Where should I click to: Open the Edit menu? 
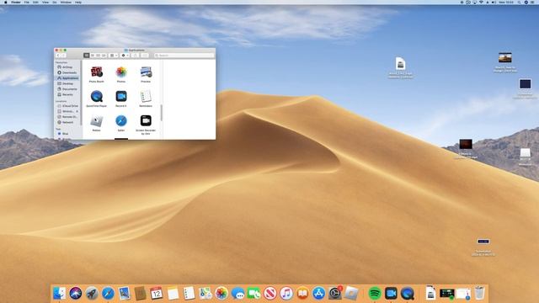coord(35,2)
